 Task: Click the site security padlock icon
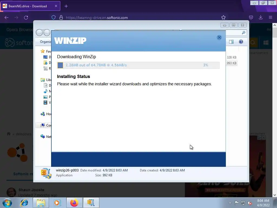(x=61, y=18)
